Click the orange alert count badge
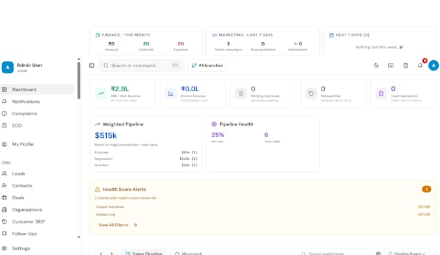Image resolution: width=440 pixels, height=255 pixels. click(x=426, y=189)
